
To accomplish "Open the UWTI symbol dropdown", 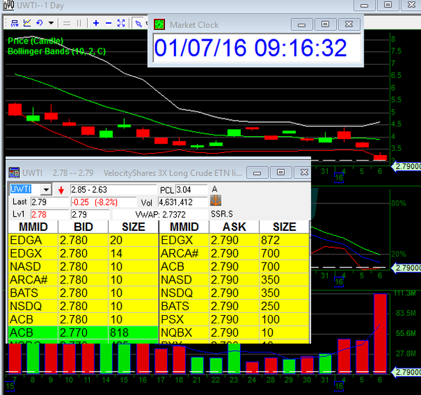I will pos(46,189).
